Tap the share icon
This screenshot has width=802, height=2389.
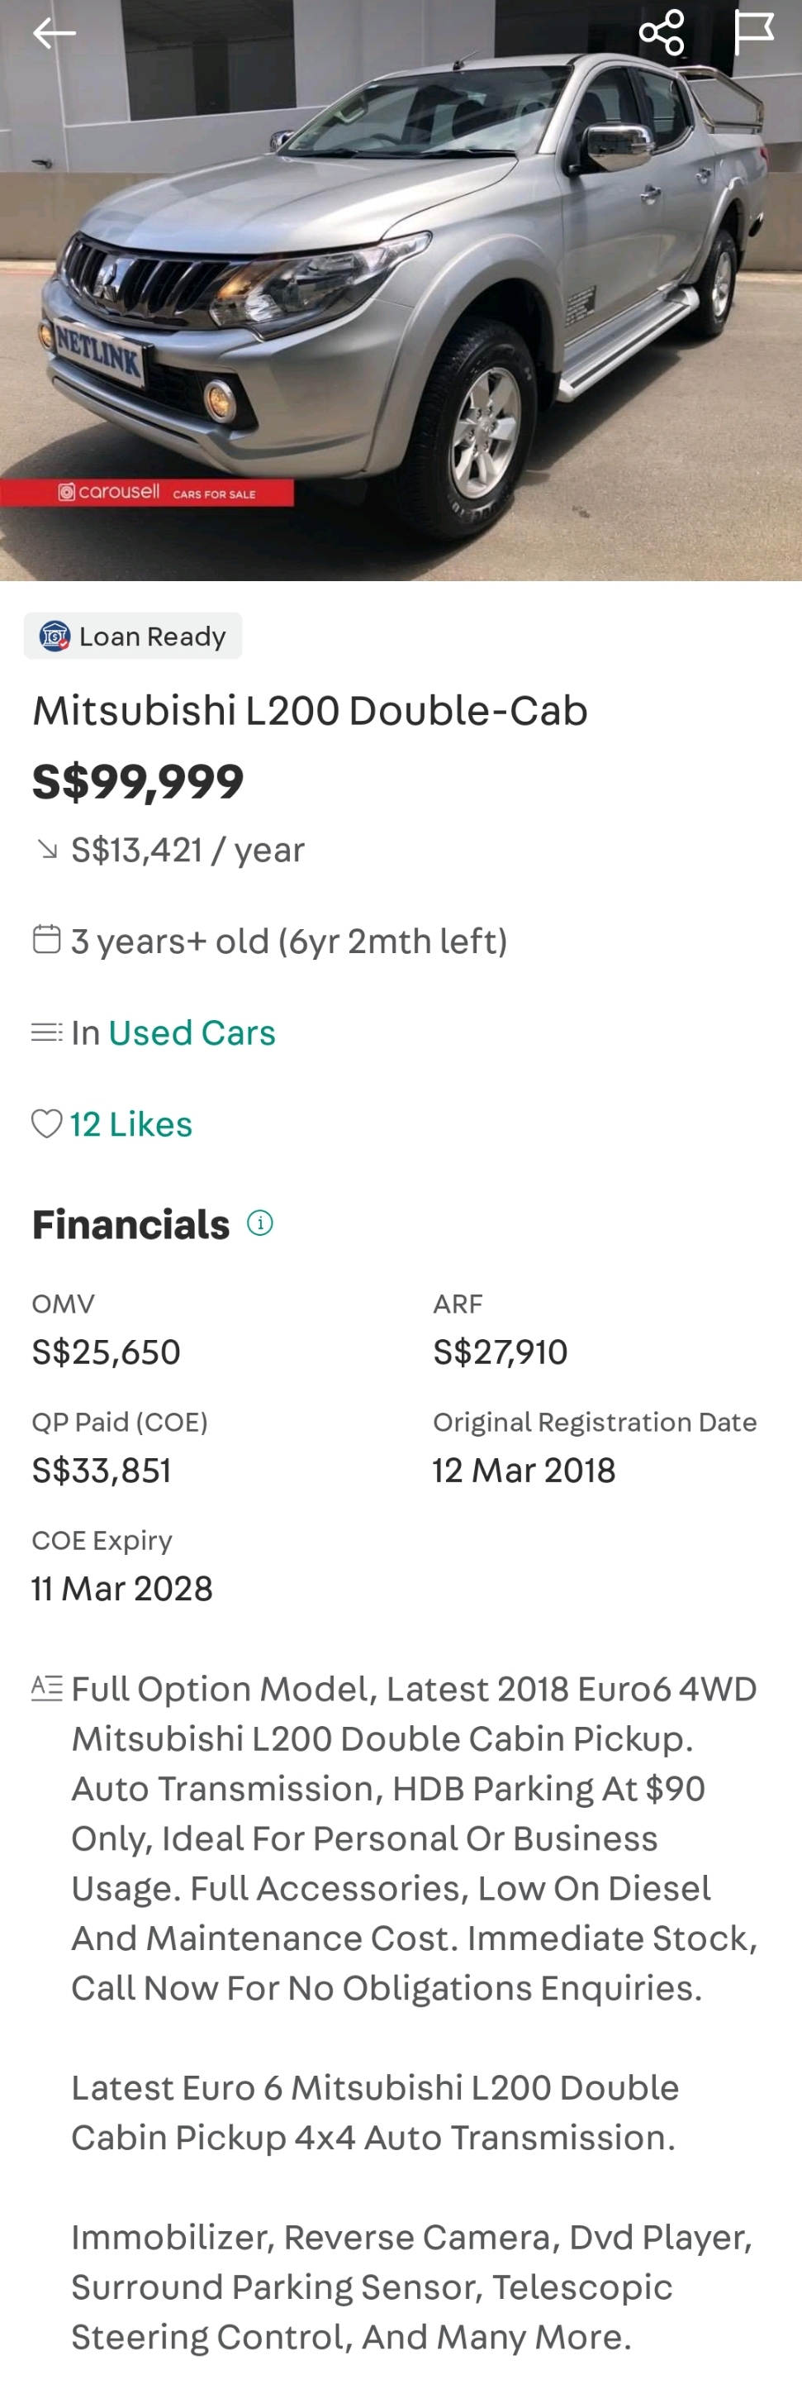[x=662, y=33]
